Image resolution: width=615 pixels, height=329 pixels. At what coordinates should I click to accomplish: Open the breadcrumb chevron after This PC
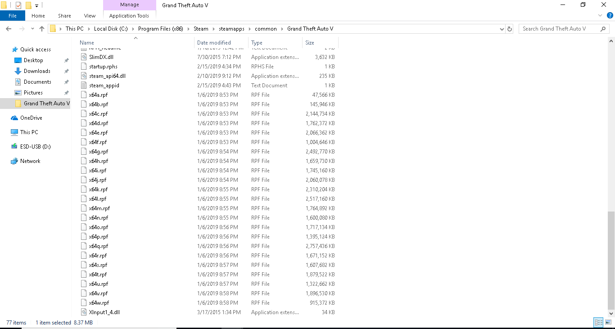point(89,29)
